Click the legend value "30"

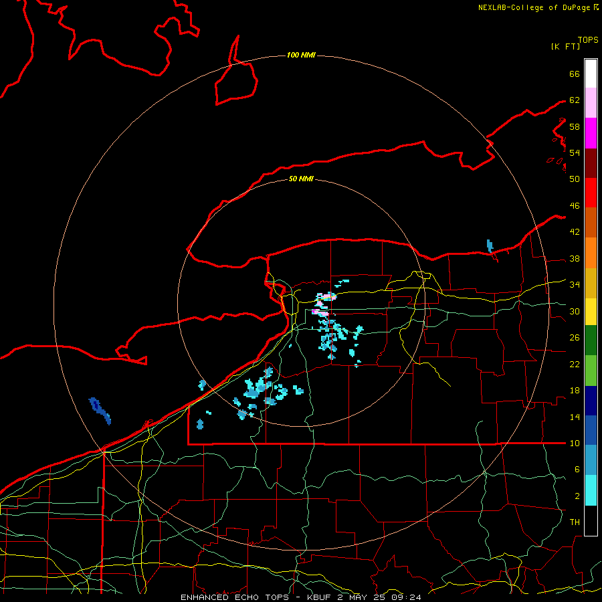click(x=575, y=311)
